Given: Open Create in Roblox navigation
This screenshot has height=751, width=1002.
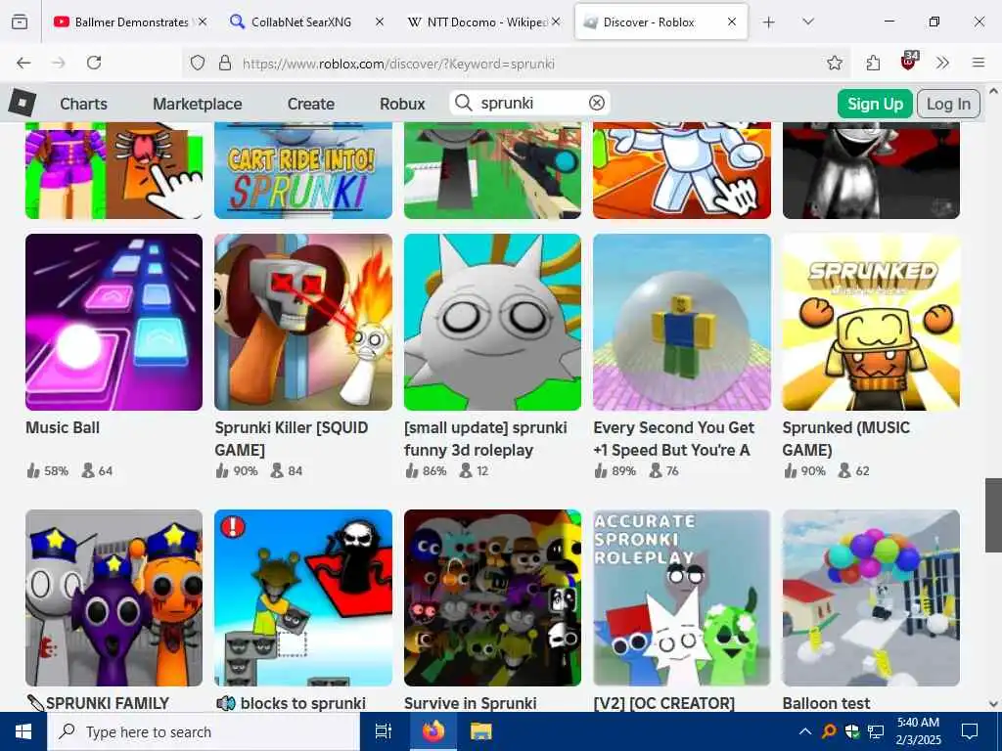Looking at the screenshot, I should (310, 104).
